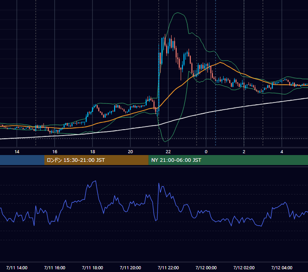The height and width of the screenshot is (272, 308).
Task: Click the 7/11 18:00 date label
Action: [92, 267]
